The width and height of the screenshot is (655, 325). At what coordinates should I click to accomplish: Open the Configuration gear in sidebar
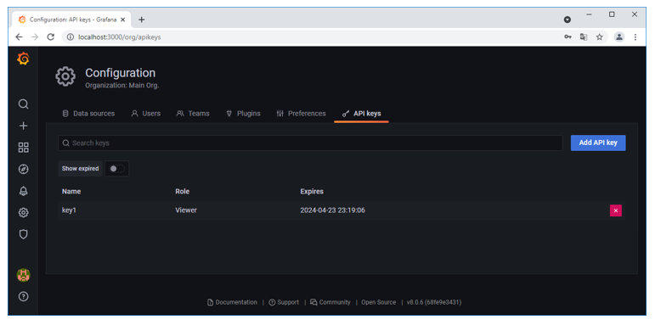[x=24, y=213]
